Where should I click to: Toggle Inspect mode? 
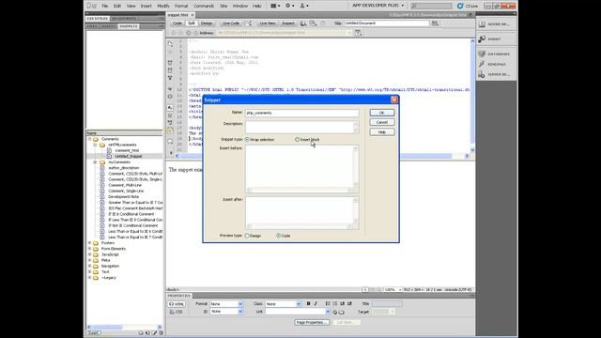[x=288, y=23]
